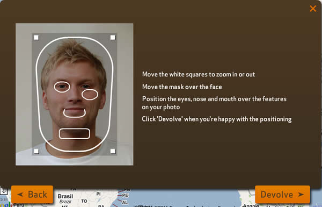Click the top-left white zoom square

click(x=36, y=38)
